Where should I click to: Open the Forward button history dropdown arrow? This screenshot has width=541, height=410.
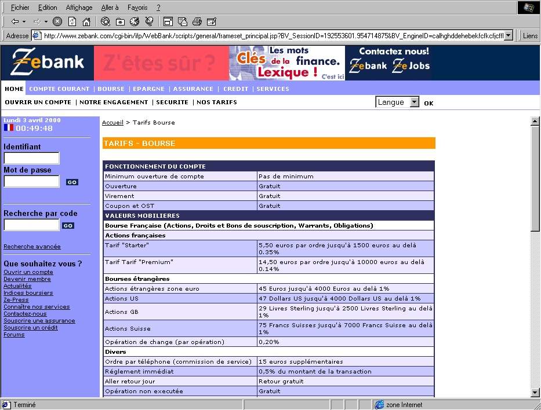coord(46,21)
